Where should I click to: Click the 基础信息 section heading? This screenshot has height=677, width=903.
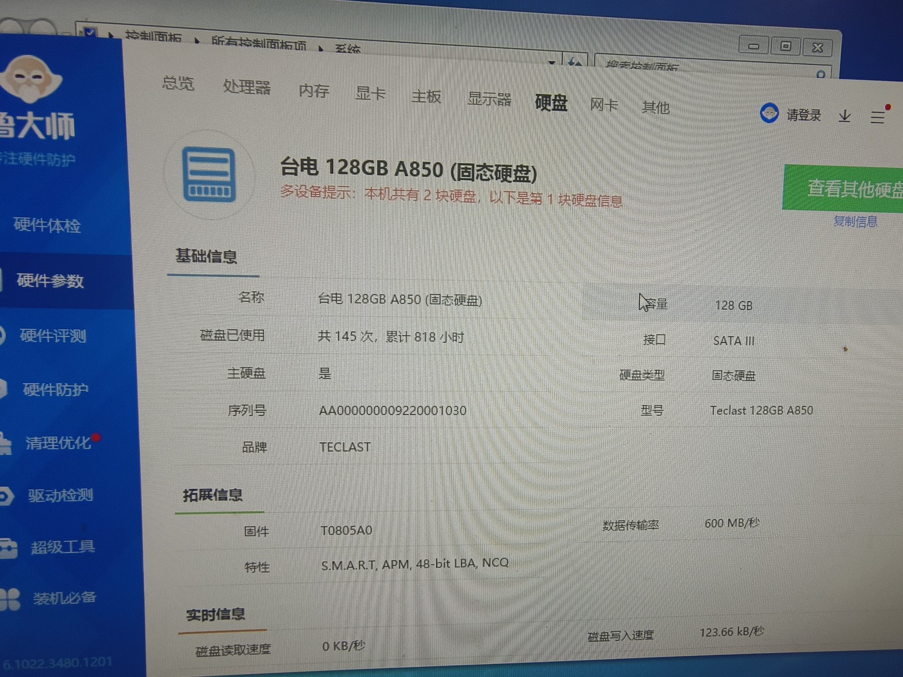(206, 256)
